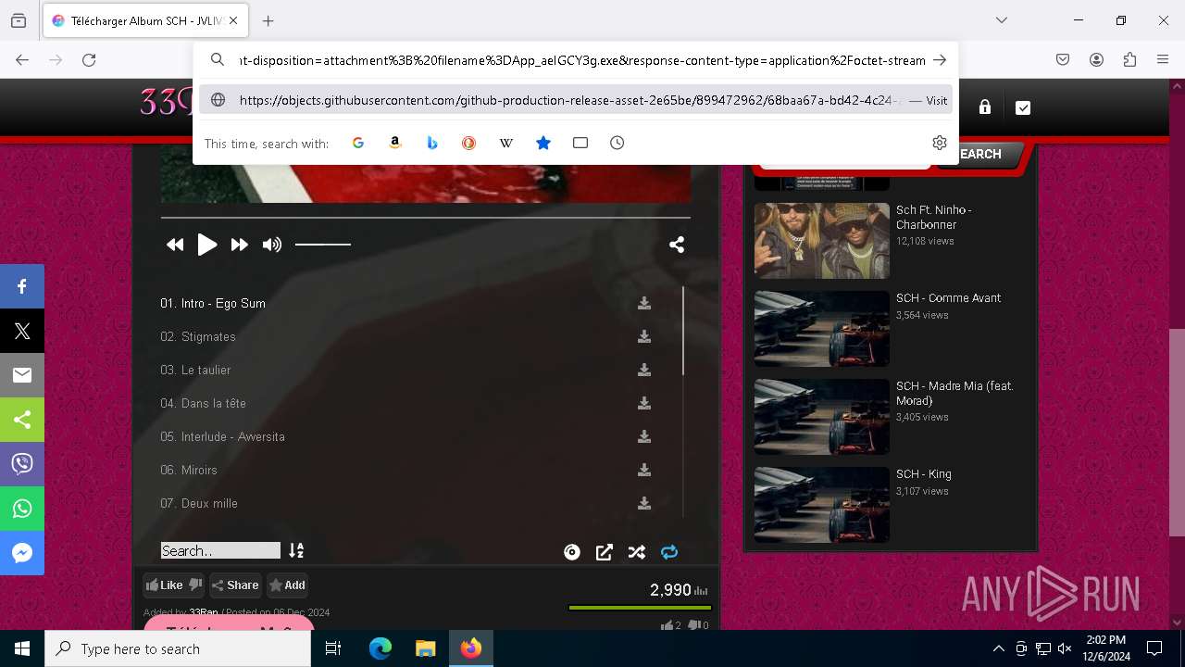
Task: Open Microsoft Edge from taskbar
Action: click(380, 648)
